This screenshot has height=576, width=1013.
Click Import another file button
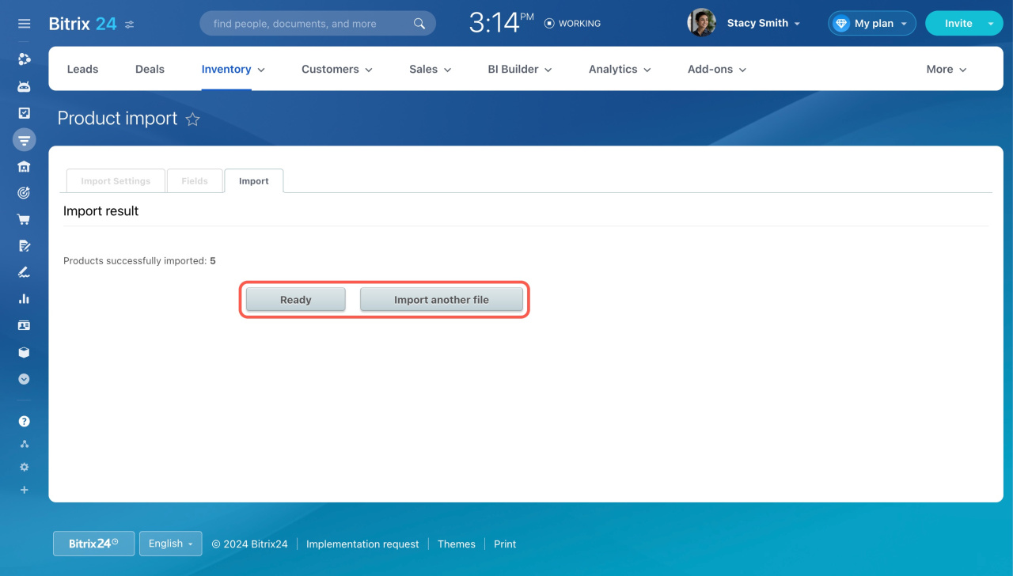[x=441, y=300]
